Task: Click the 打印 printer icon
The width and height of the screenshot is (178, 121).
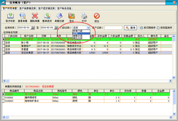Action: pyautogui.click(x=84, y=16)
